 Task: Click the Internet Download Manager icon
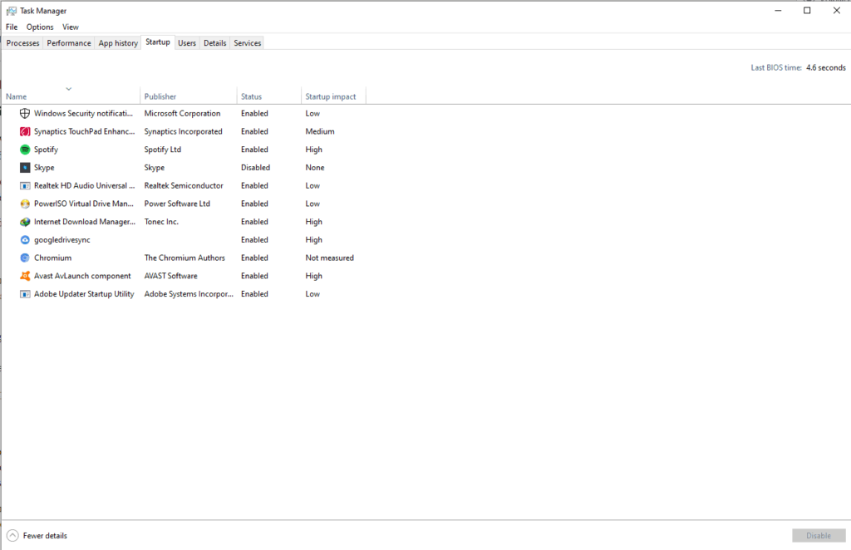(x=25, y=222)
